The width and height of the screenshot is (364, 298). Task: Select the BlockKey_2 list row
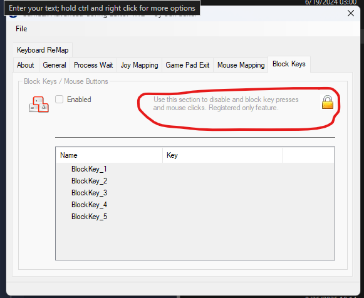(x=195, y=181)
